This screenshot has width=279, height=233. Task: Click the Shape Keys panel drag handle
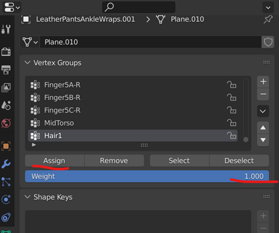point(267,196)
